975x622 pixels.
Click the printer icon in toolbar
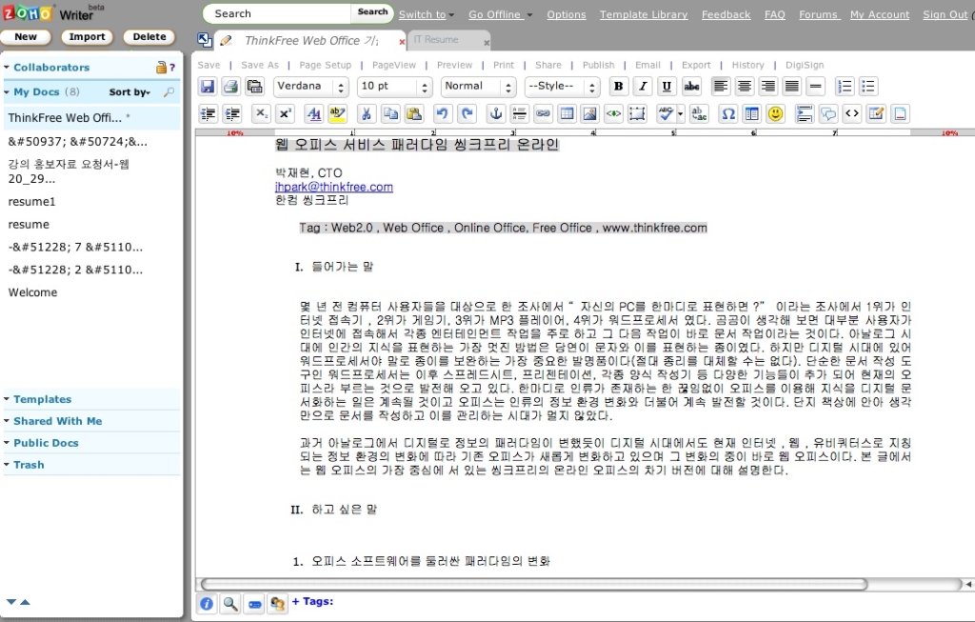click(230, 87)
